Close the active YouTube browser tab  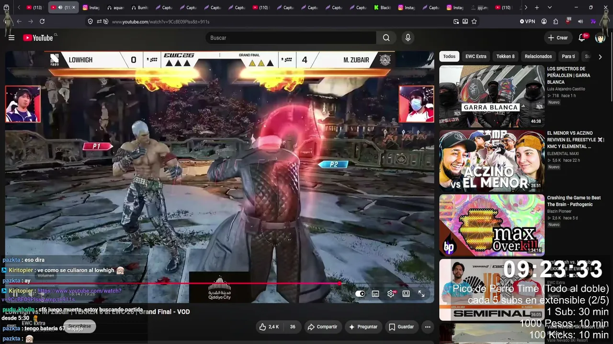73,8
